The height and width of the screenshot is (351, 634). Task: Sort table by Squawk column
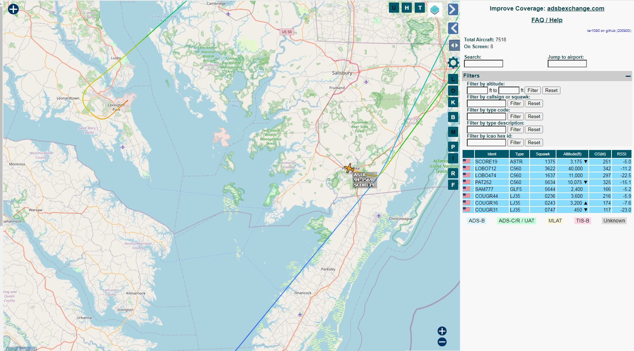(x=543, y=154)
